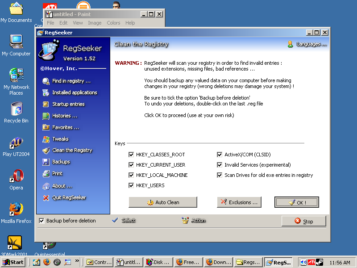
Task: Disable Backup before deletion checkbox
Action: [42, 221]
